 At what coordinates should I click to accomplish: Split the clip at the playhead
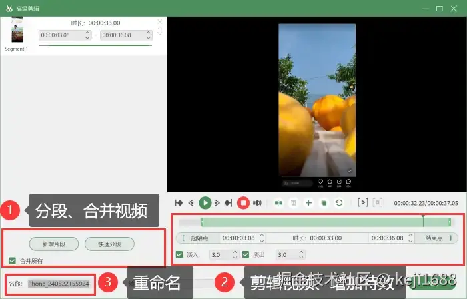coord(278,203)
